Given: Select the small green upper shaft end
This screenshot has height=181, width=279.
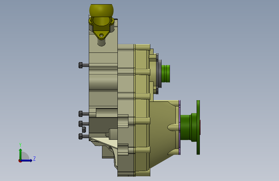Looking at the screenshot, I should pyautogui.click(x=166, y=74).
